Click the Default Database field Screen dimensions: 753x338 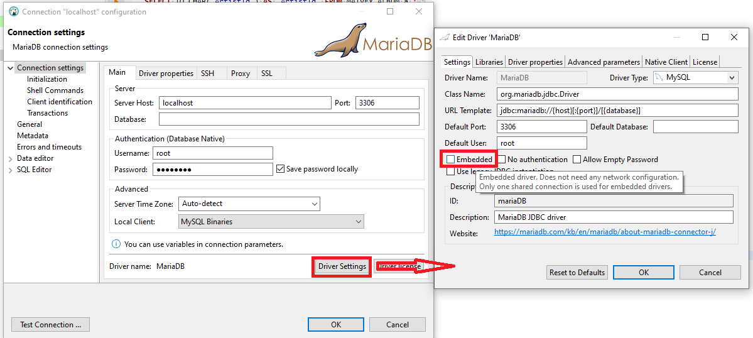695,127
